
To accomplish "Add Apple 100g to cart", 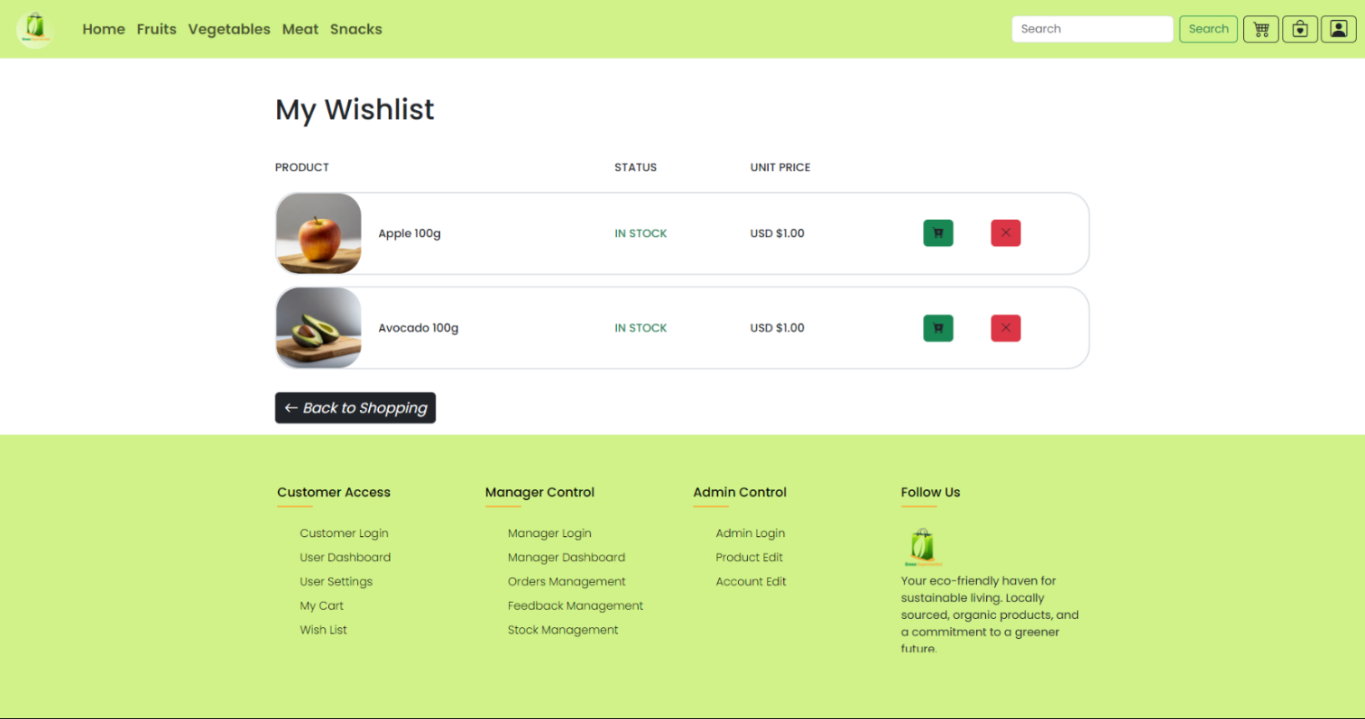I will [937, 233].
